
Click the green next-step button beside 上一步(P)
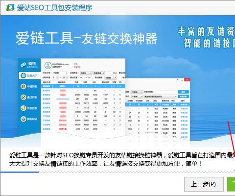tap(231, 184)
